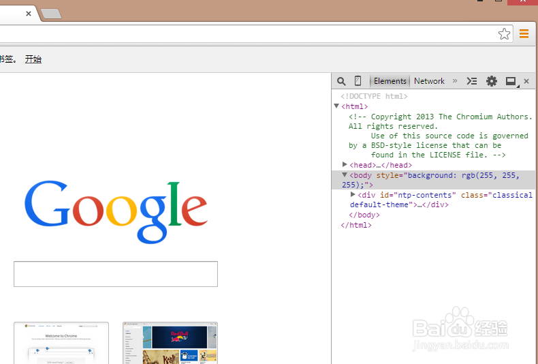
Task: Click the 开始 link in the bookmarks bar
Action: coord(33,59)
